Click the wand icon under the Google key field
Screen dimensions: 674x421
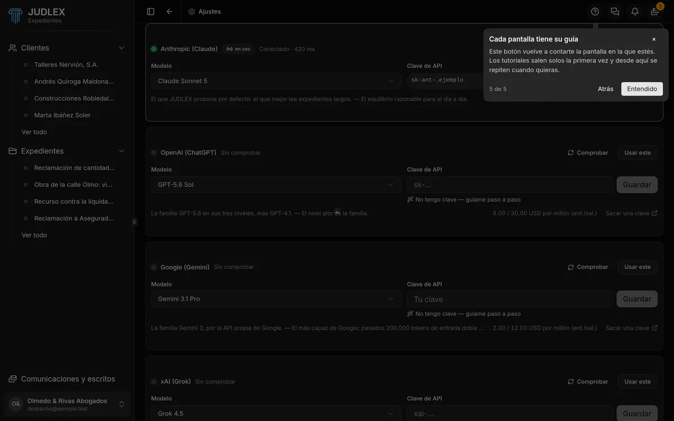coord(410,314)
